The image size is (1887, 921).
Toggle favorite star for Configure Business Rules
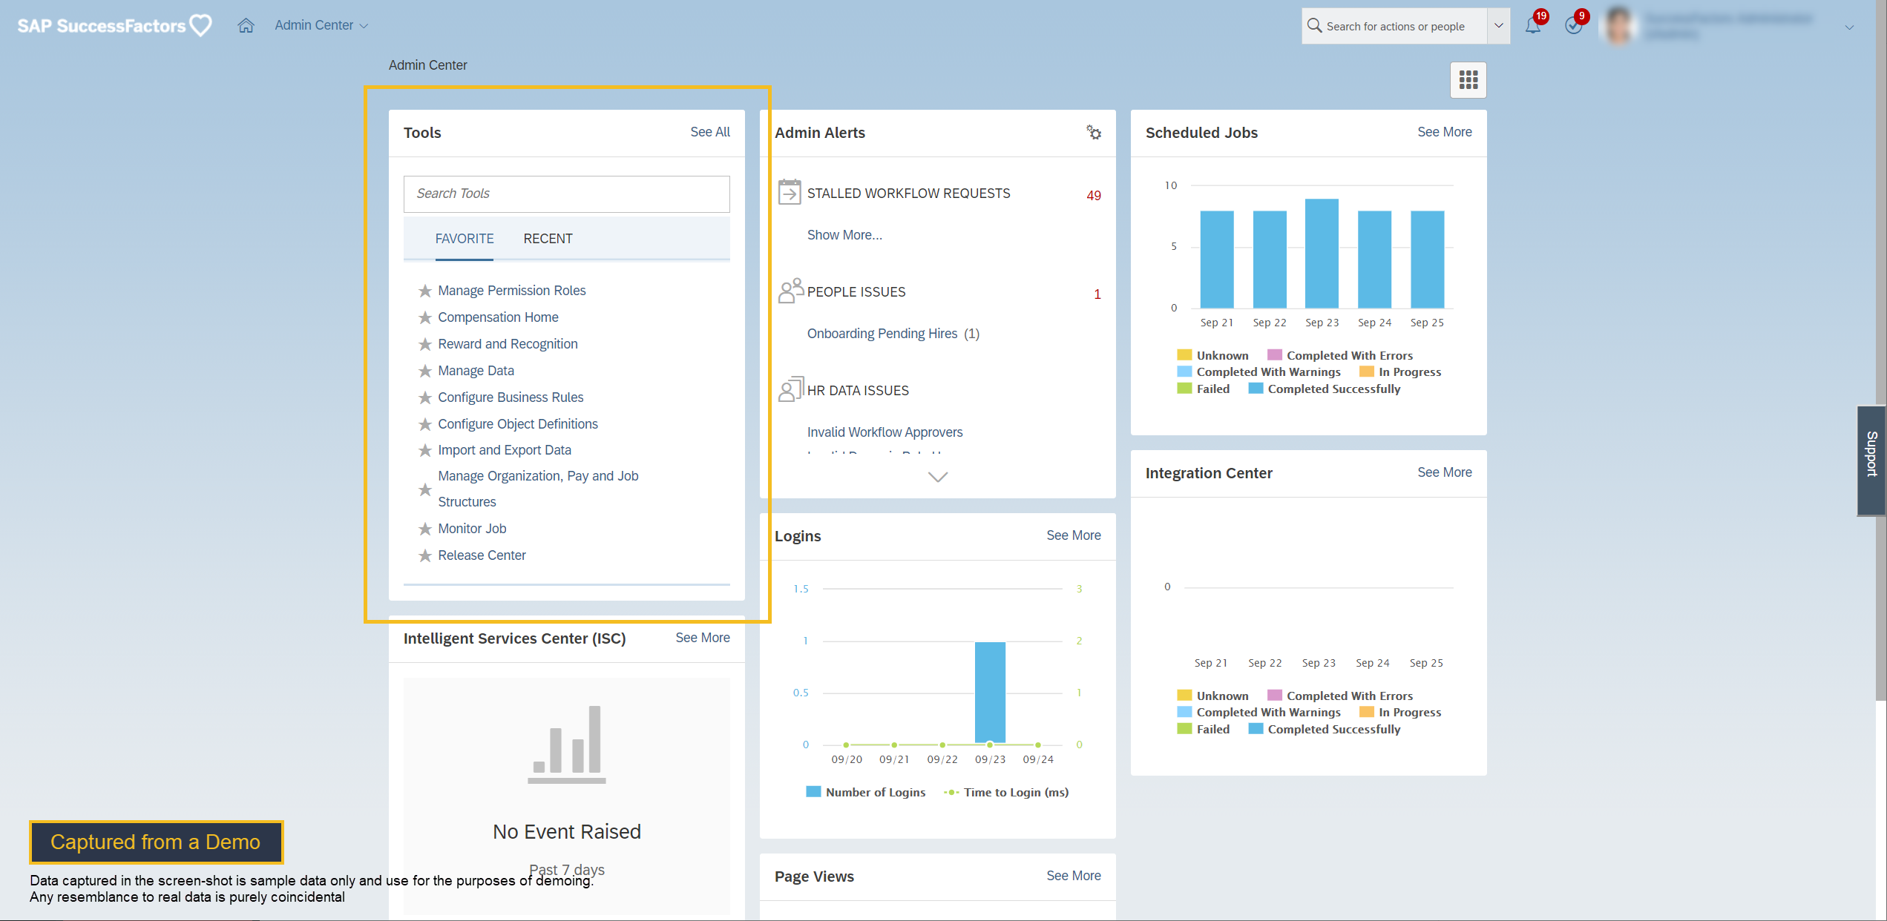(x=425, y=397)
